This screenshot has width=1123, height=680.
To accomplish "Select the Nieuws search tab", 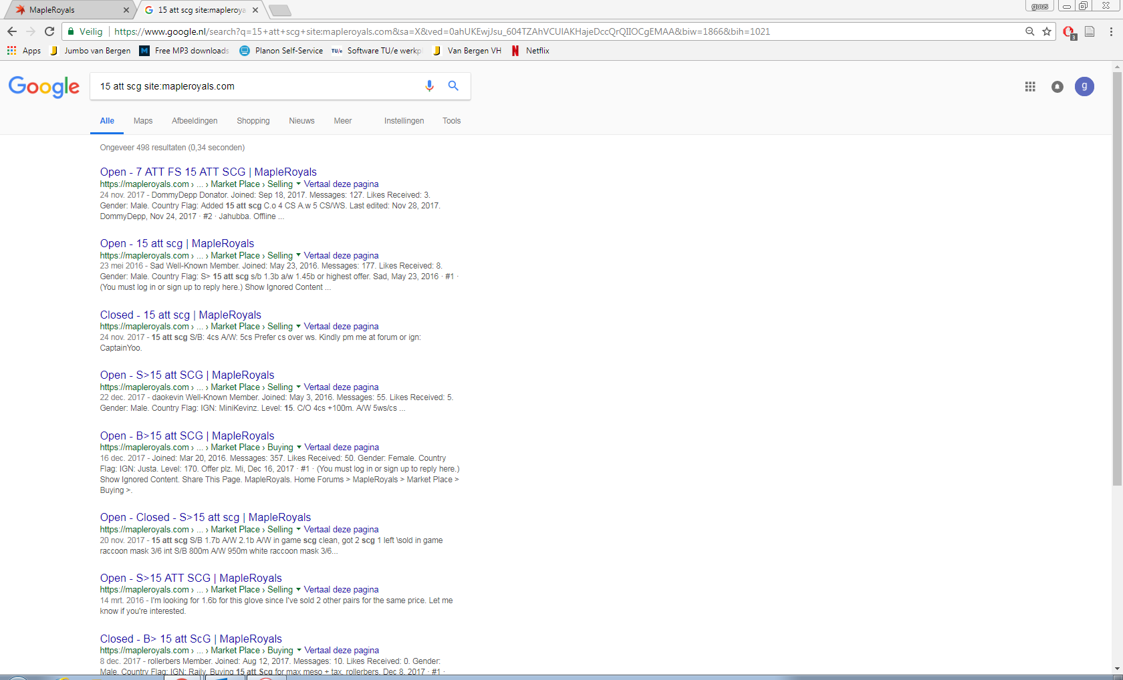I will click(x=301, y=121).
